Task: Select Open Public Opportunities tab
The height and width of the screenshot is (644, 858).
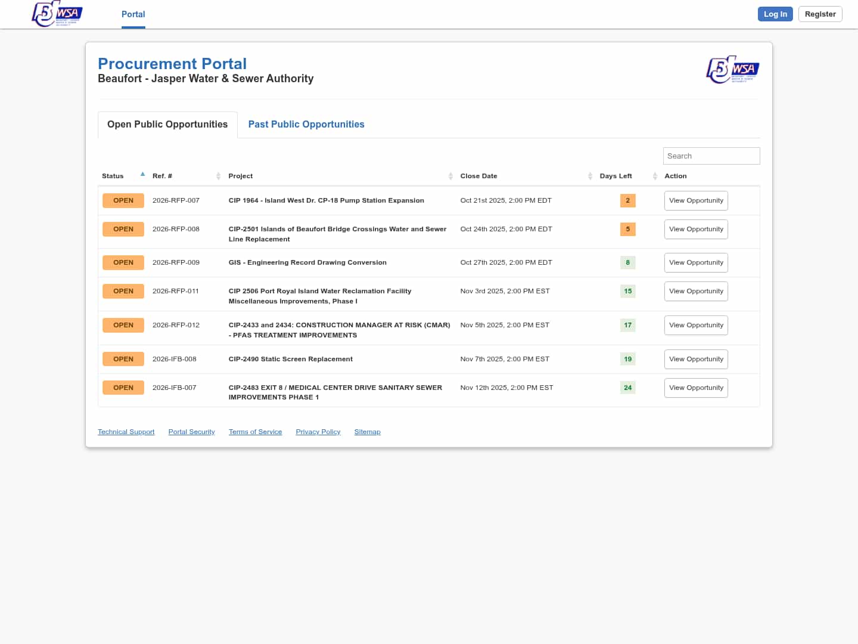Action: click(x=167, y=125)
